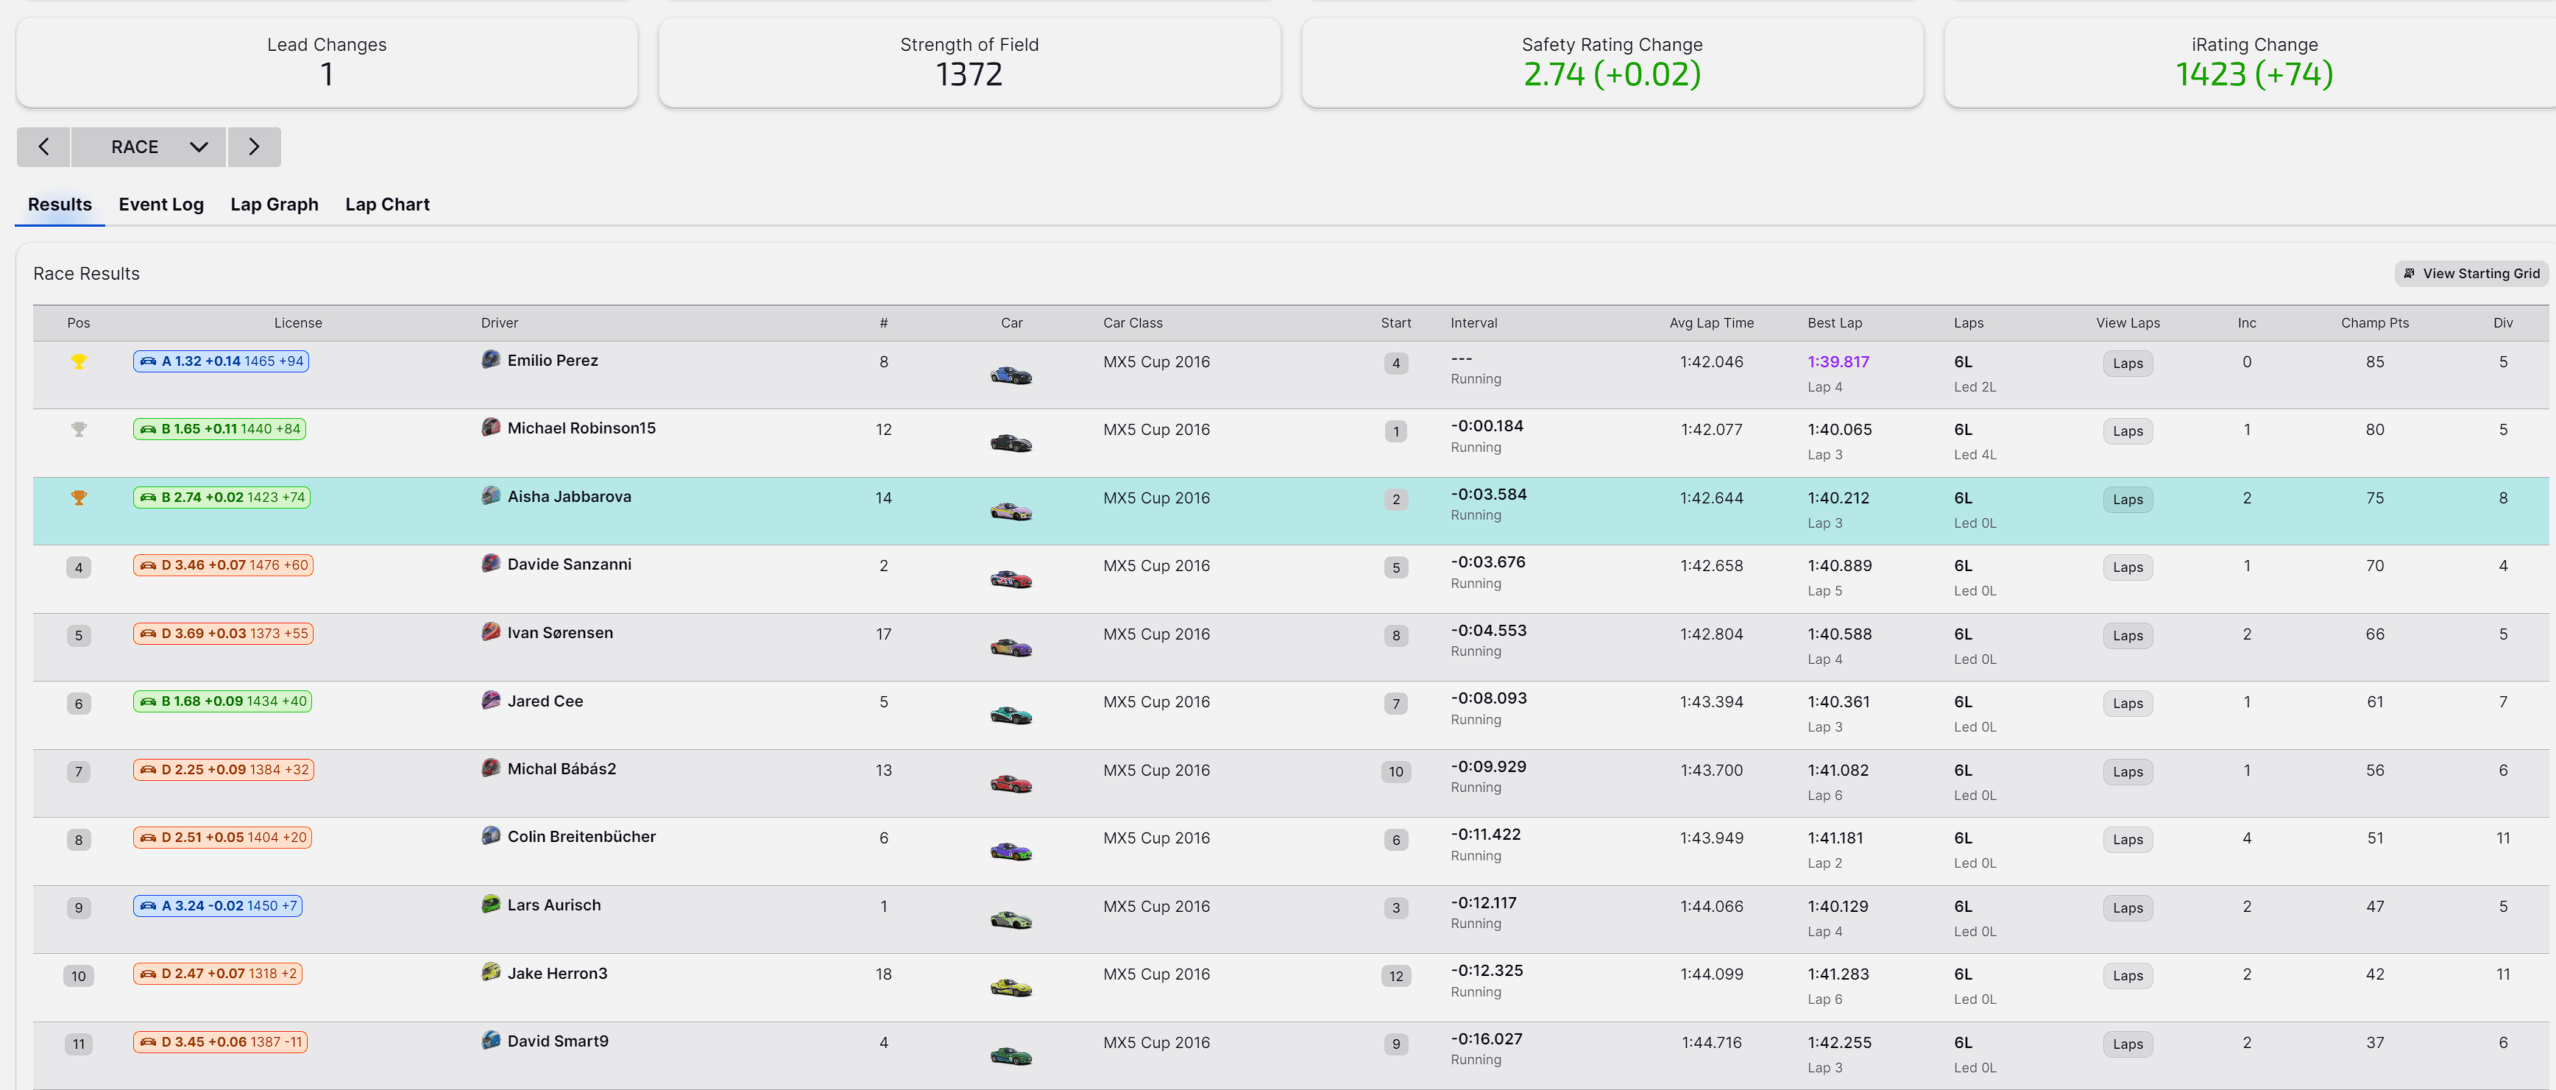2556x1090 pixels.
Task: Click Lars Aurisch's green car image
Action: coord(1011,919)
